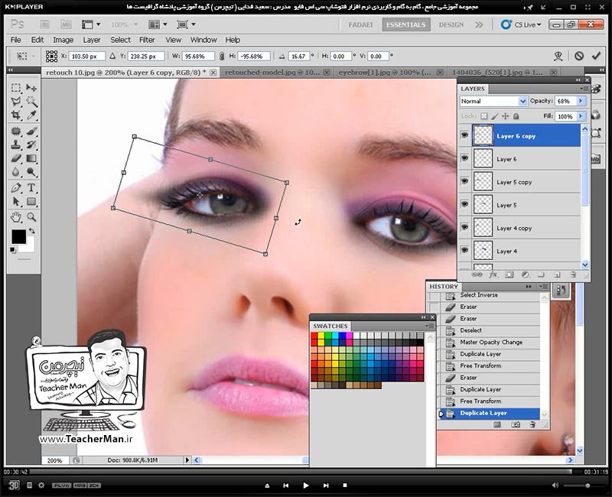
Task: Play the video in KMPlayer
Action: [x=305, y=486]
